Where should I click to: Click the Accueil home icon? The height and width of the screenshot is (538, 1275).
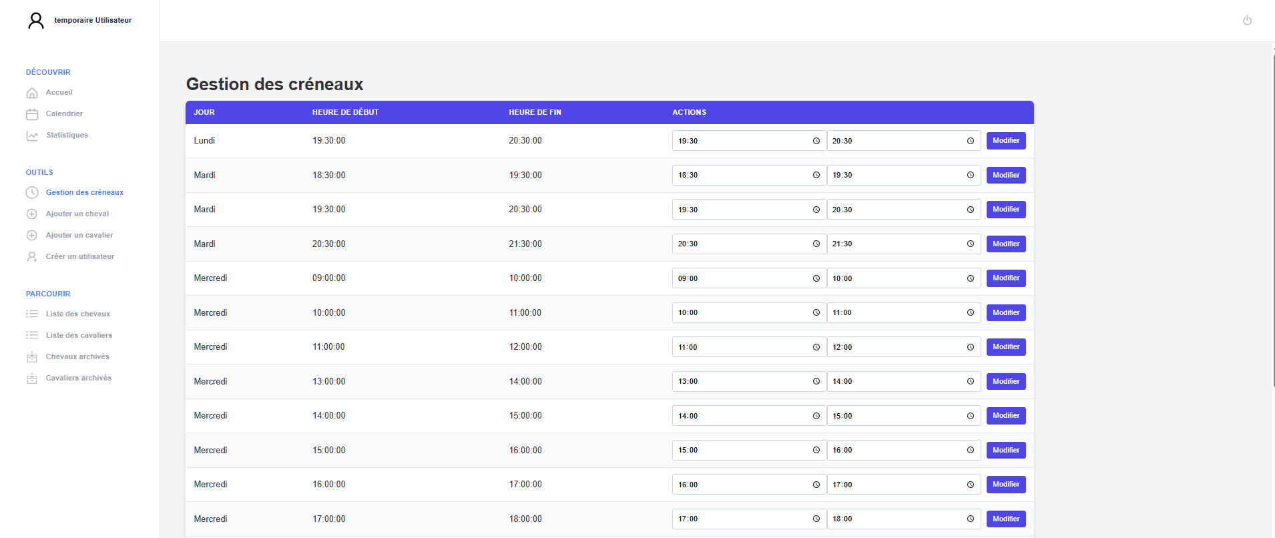pyautogui.click(x=32, y=93)
